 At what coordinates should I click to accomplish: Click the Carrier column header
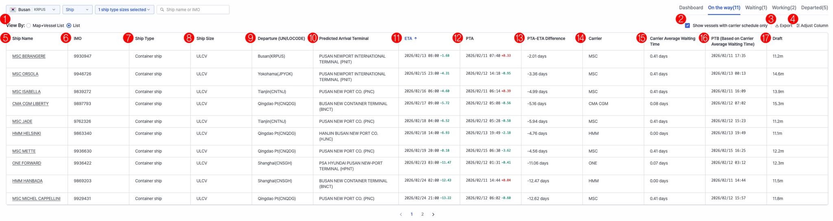595,38
